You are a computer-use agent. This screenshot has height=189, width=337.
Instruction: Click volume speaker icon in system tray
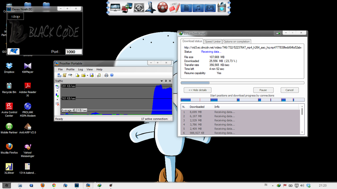point(303,185)
